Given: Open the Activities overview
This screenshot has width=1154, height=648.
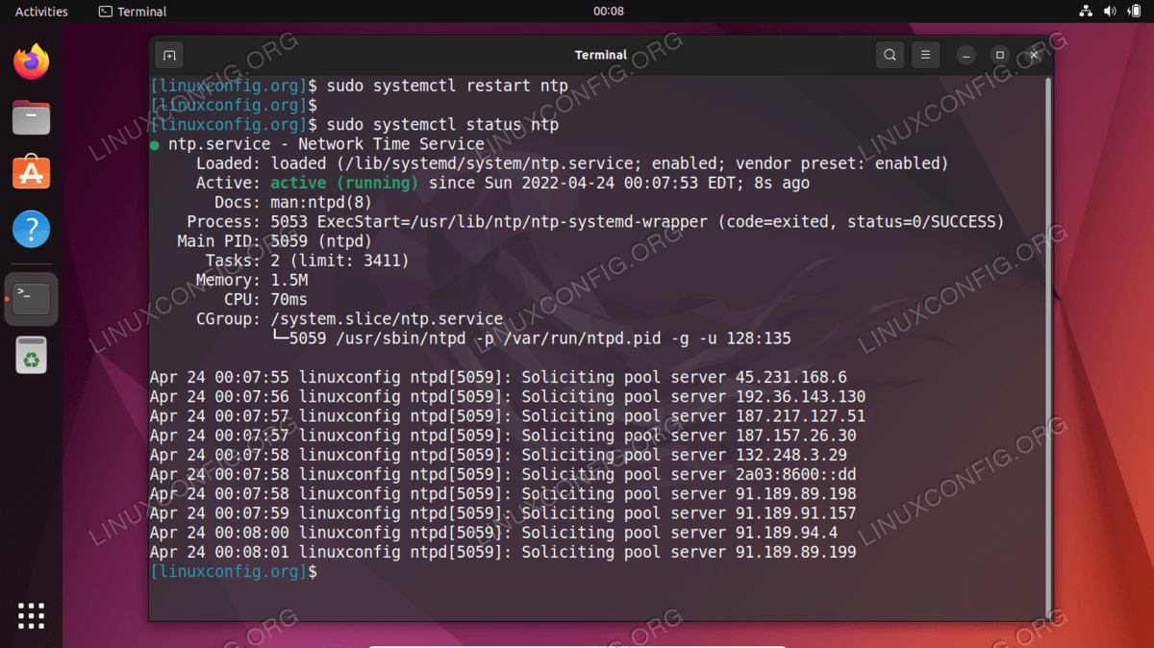Looking at the screenshot, I should pos(41,12).
